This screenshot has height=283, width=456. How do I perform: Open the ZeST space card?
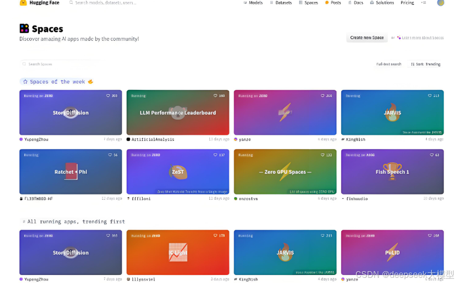coord(178,171)
